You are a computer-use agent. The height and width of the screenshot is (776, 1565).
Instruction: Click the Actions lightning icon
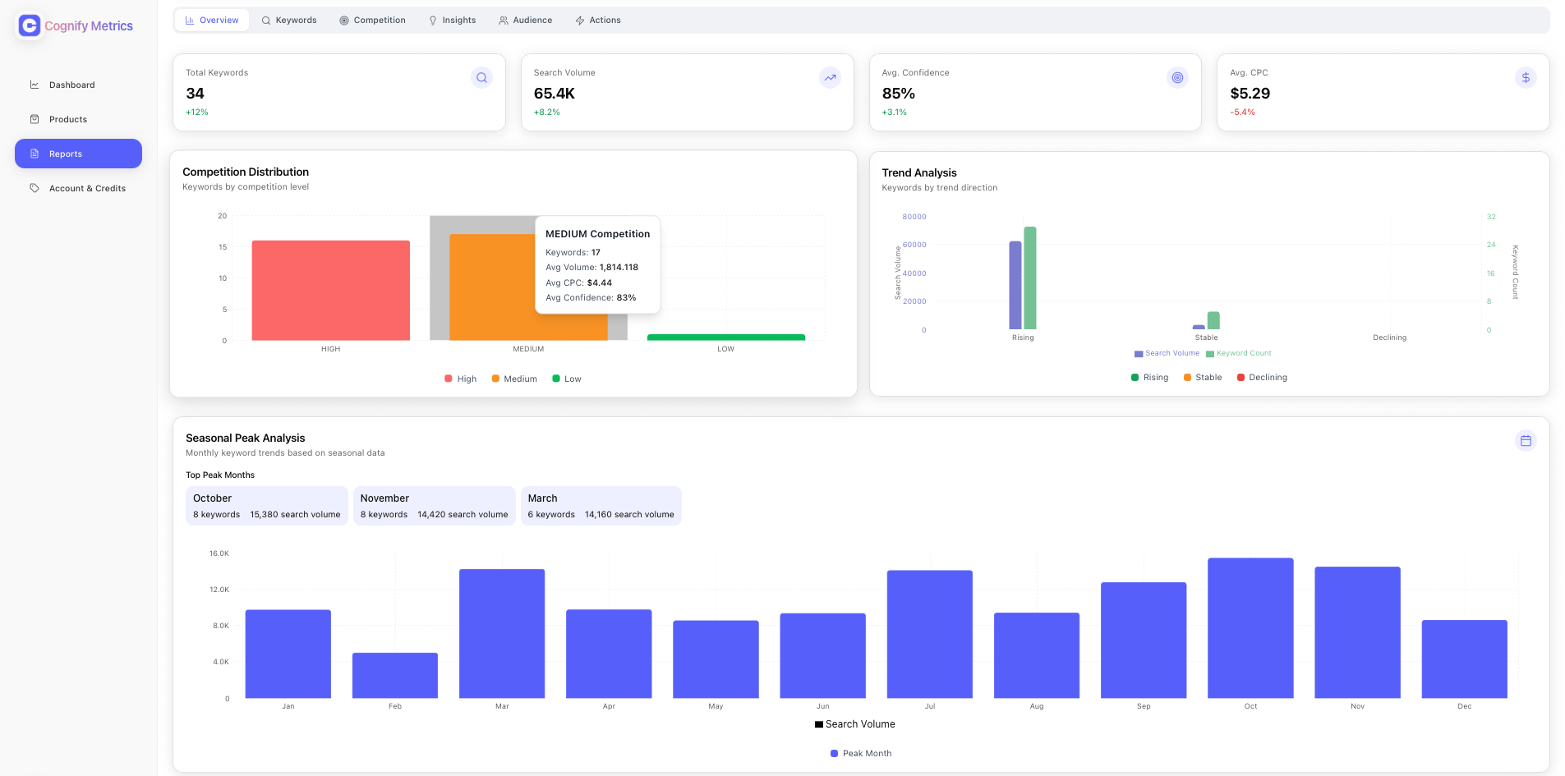coord(580,20)
